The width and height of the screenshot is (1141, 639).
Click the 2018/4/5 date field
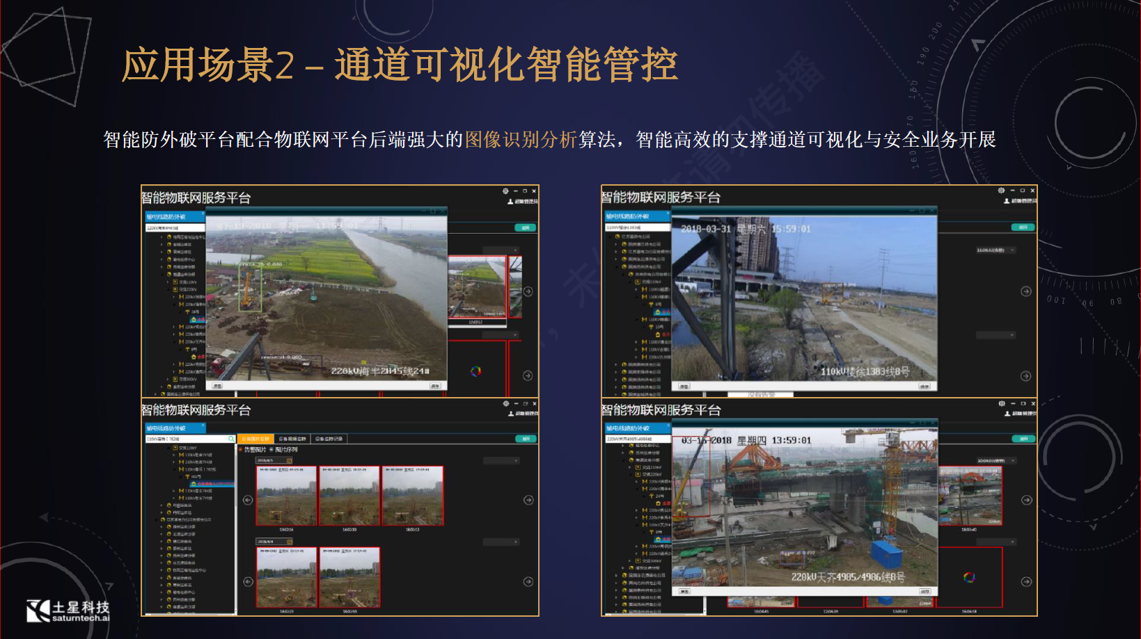coord(274,460)
